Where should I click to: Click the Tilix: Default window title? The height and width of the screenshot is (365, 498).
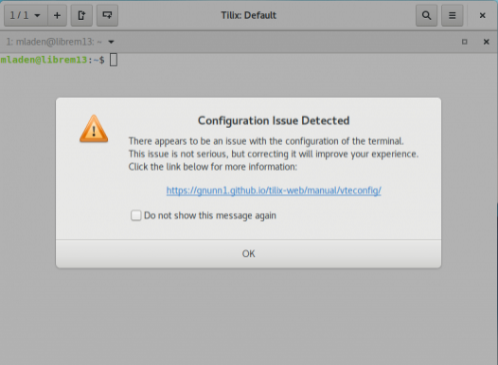(x=249, y=15)
